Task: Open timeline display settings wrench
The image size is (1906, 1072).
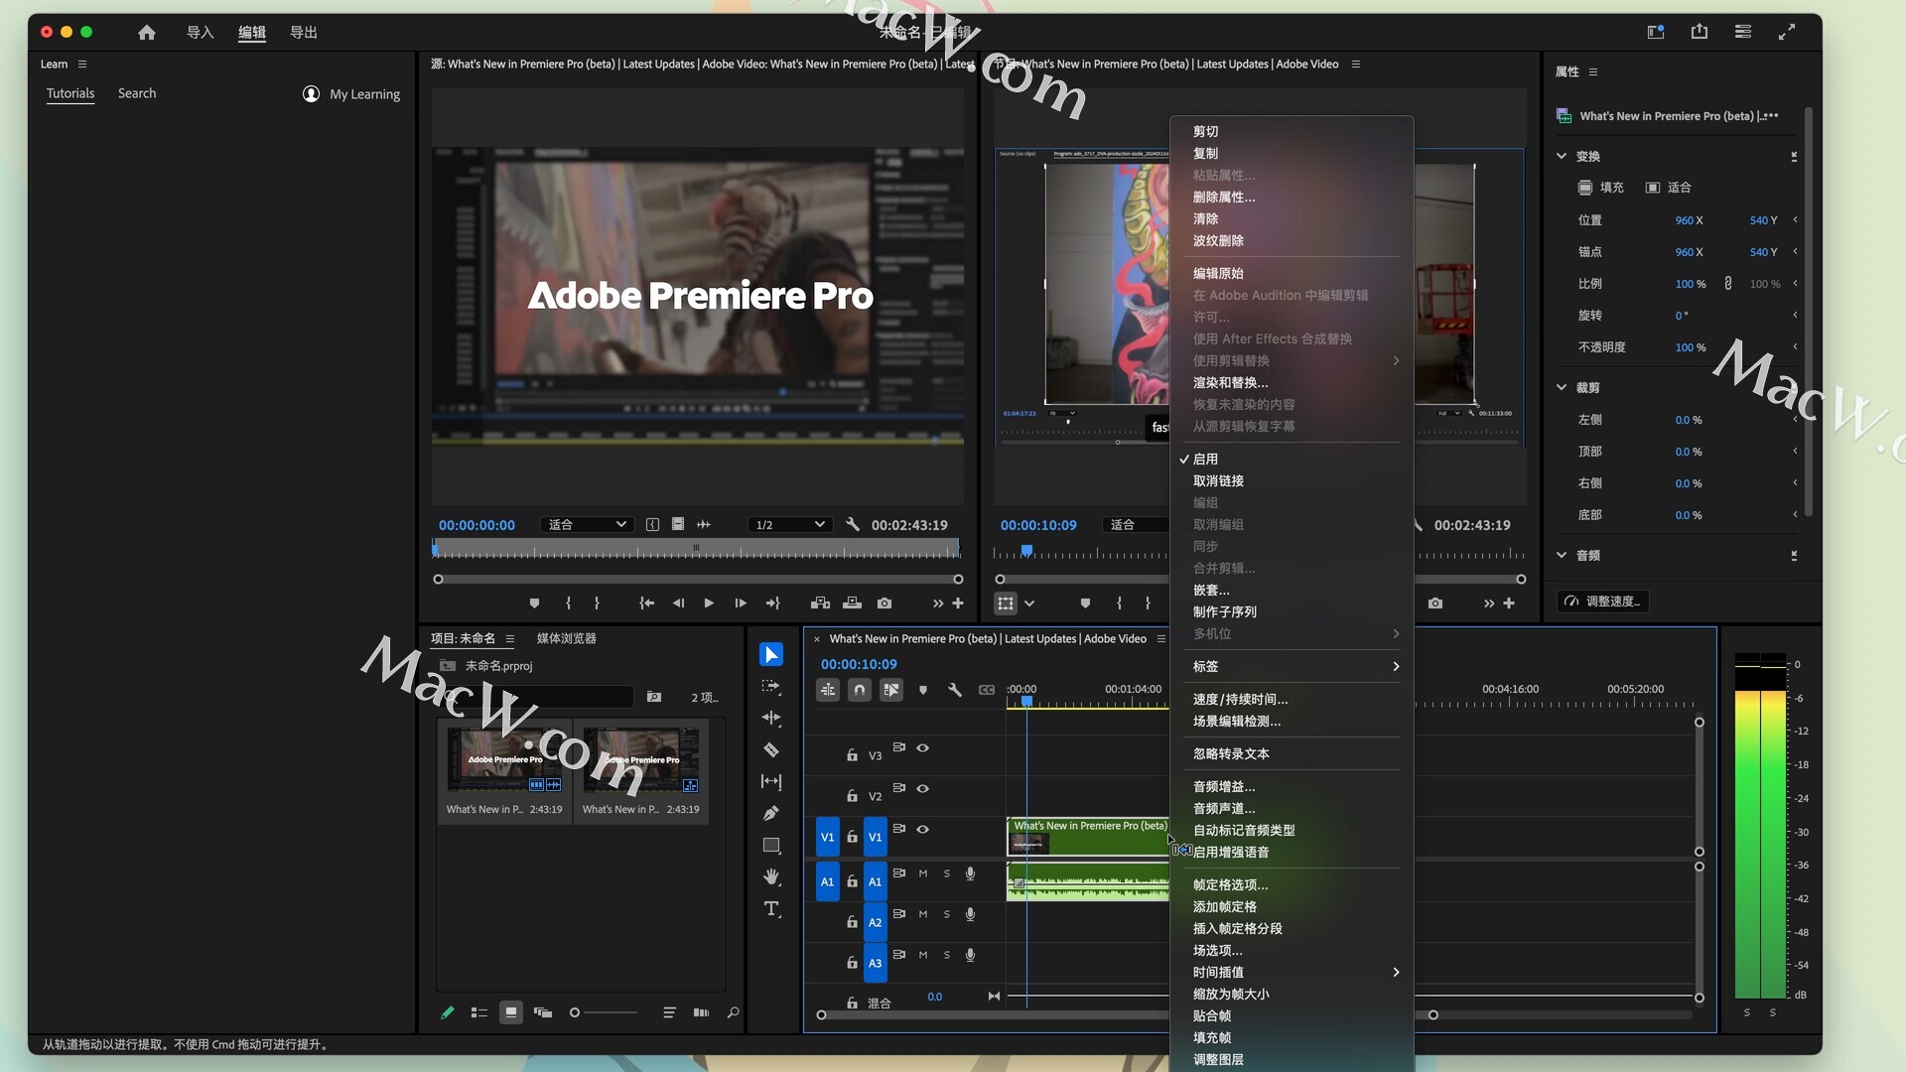Action: (x=955, y=690)
